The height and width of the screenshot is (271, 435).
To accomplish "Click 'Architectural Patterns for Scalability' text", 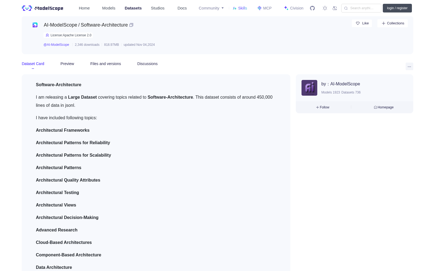I will pos(73,155).
